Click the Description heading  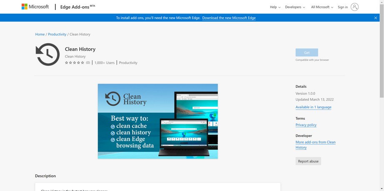pyautogui.click(x=45, y=176)
